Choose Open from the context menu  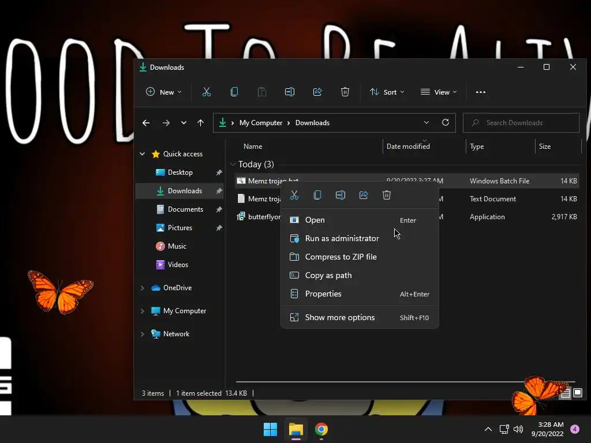pos(360,220)
